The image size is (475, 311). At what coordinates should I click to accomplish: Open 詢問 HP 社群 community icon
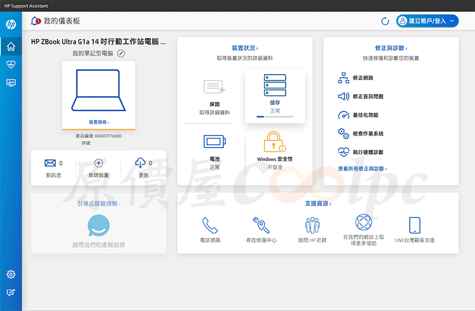pyautogui.click(x=312, y=225)
